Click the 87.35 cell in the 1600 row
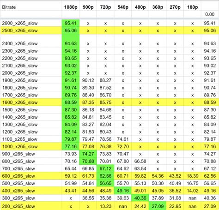 pos(88,102)
